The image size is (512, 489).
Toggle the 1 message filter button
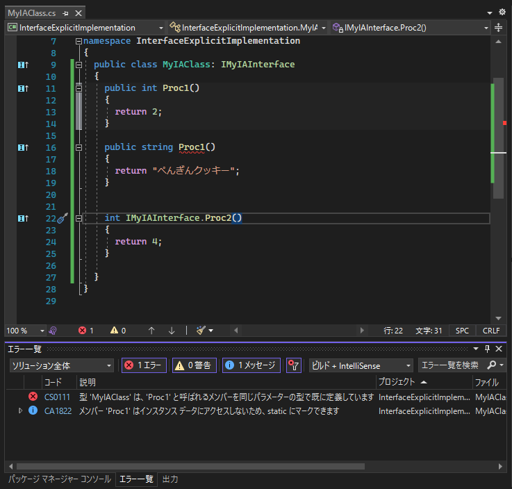[x=251, y=365]
